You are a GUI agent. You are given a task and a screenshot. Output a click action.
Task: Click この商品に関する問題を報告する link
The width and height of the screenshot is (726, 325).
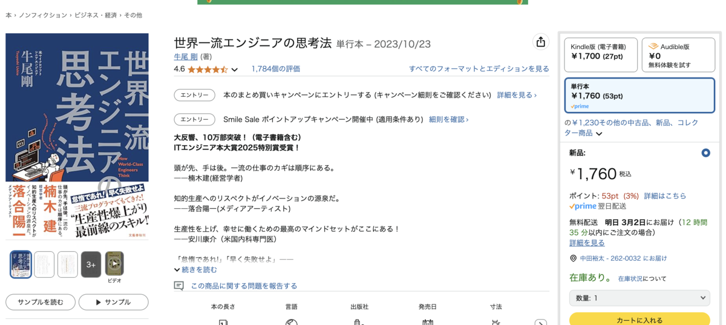click(244, 286)
